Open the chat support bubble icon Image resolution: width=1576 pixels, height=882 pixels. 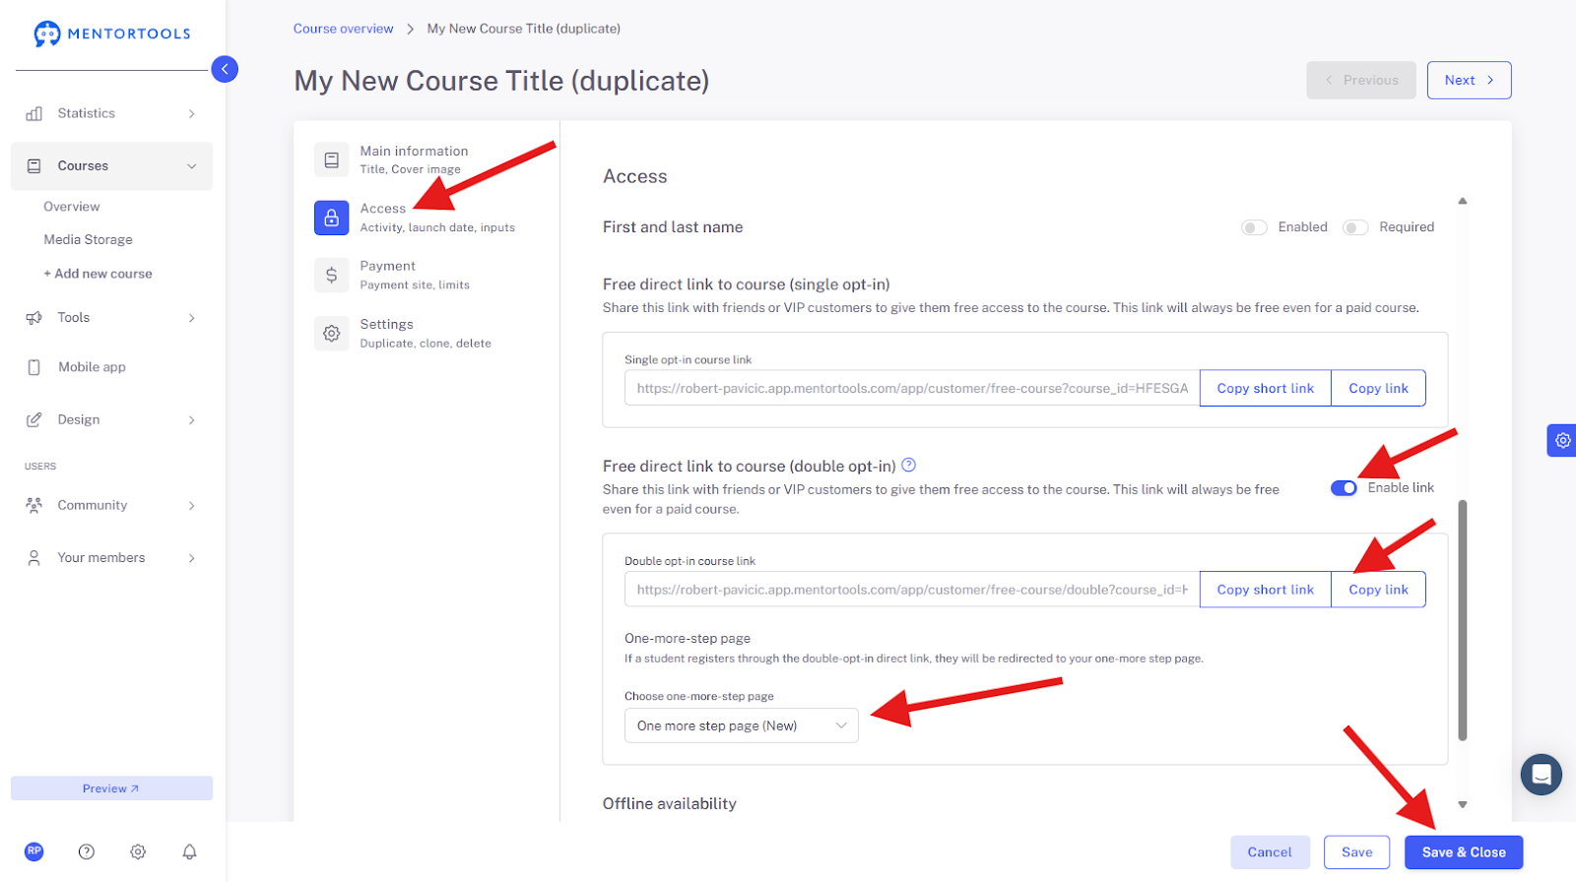1542,775
